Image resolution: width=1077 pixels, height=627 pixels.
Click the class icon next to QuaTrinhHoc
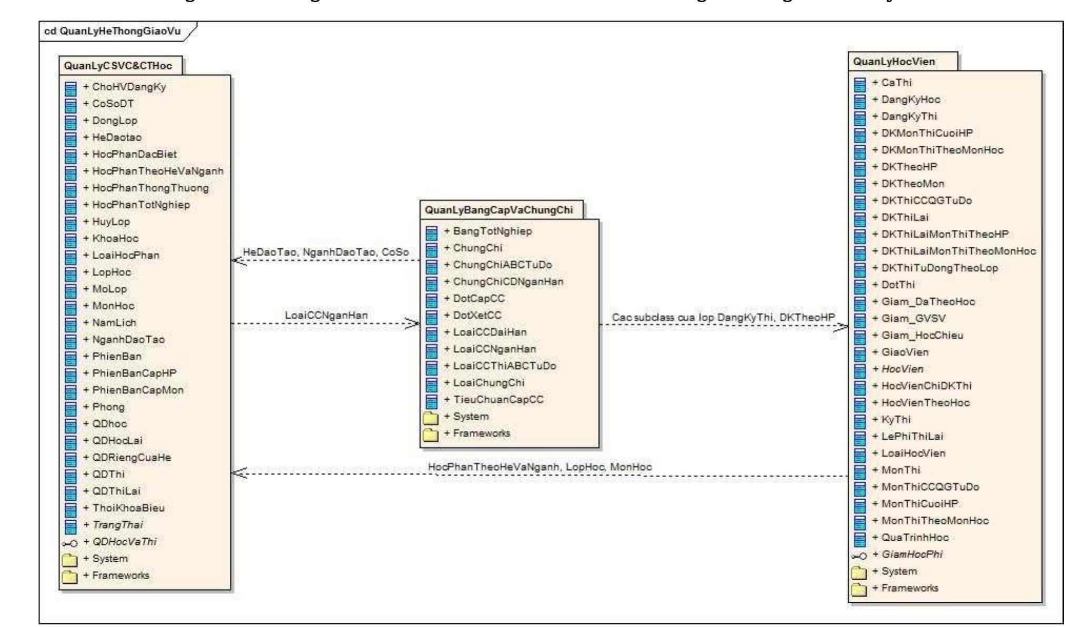click(x=860, y=538)
